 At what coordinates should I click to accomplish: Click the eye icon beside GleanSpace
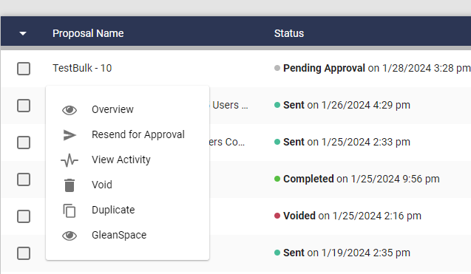click(x=70, y=236)
